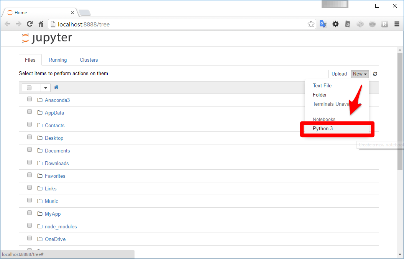Viewport: 404px width, 259px height.
Task: Open the Clusters tab
Action: tap(89, 60)
